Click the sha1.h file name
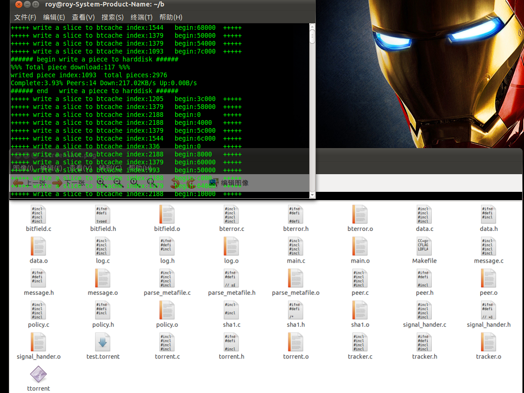Screen dimensions: 524x393 coord(296,325)
